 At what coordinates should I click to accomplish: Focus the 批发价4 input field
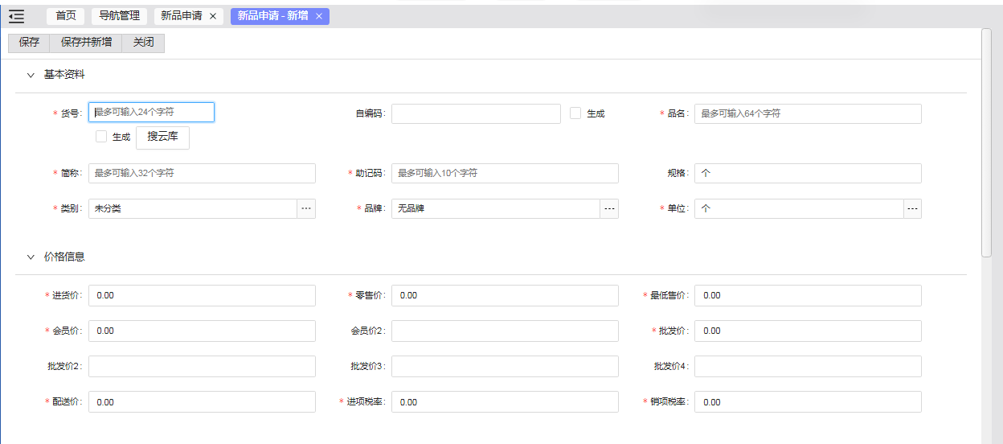pos(808,366)
